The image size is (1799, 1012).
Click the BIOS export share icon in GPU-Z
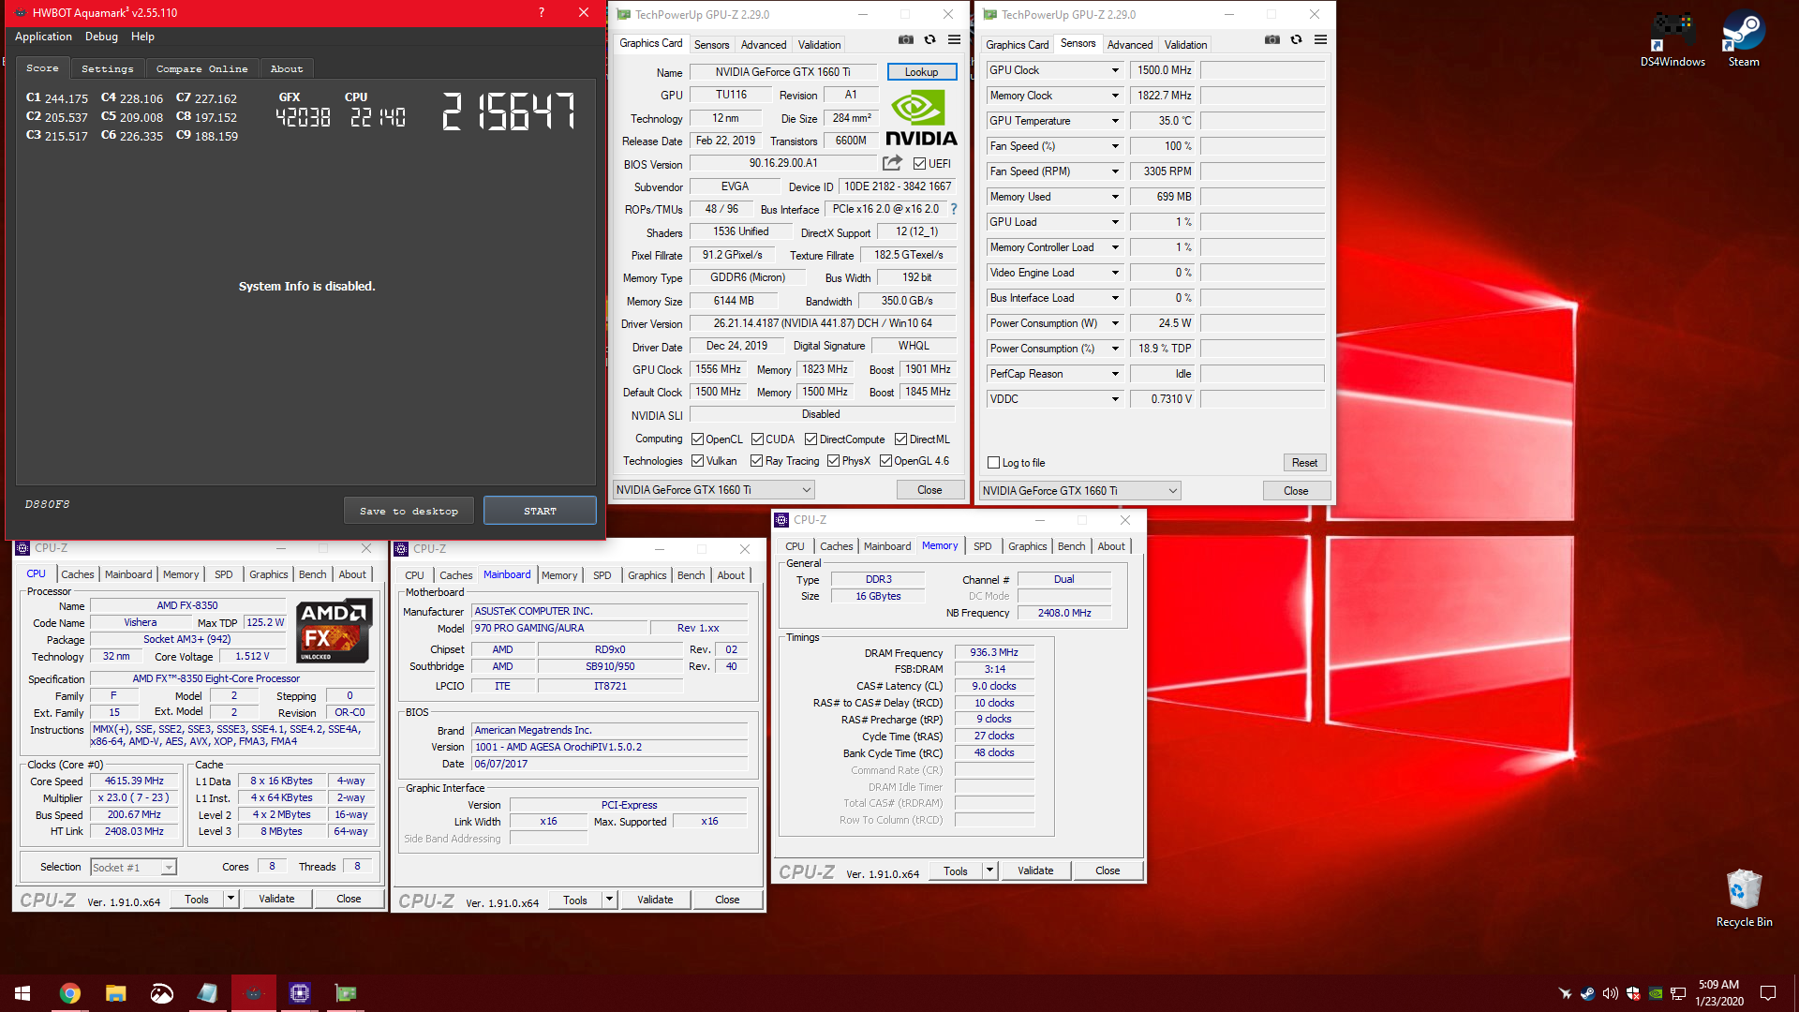(x=892, y=163)
